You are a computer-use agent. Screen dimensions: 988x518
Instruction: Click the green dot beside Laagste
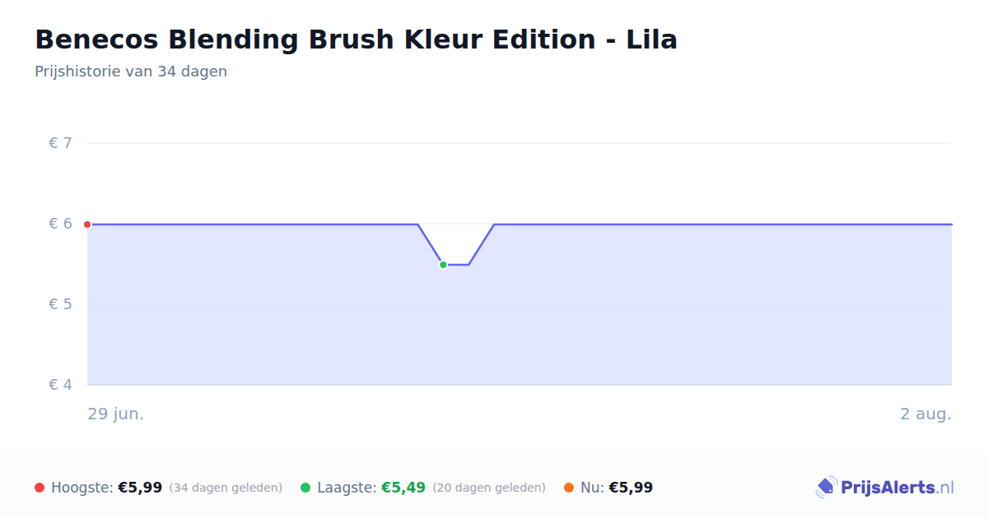tap(305, 488)
